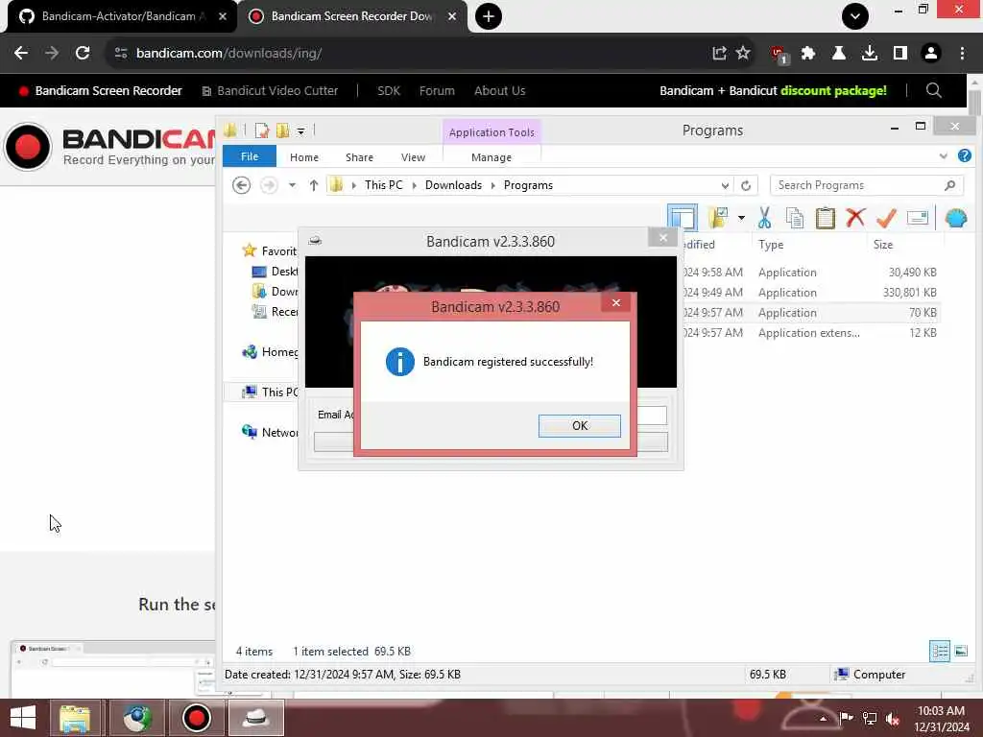This screenshot has height=737, width=983.
Task: Open the About Us link on Bandicam site
Action: (x=499, y=91)
